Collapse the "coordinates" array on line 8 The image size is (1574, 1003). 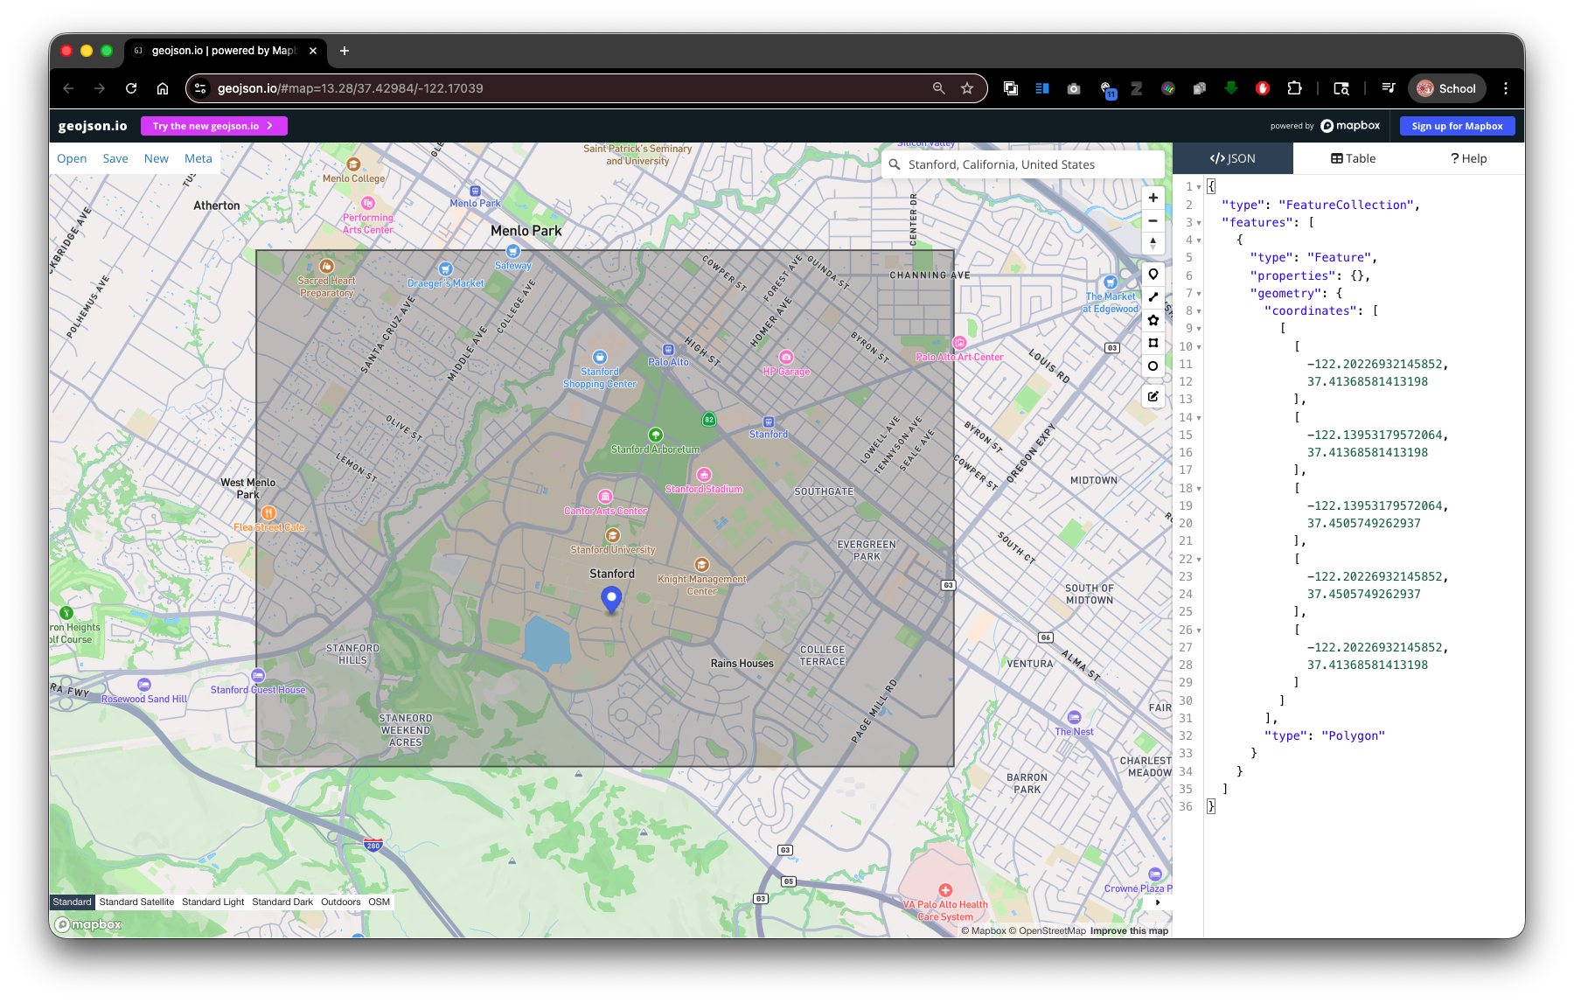pos(1199,311)
